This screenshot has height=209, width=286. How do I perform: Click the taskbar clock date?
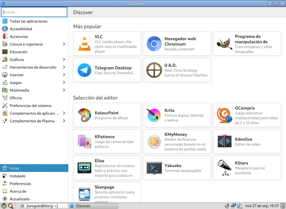tap(262, 206)
